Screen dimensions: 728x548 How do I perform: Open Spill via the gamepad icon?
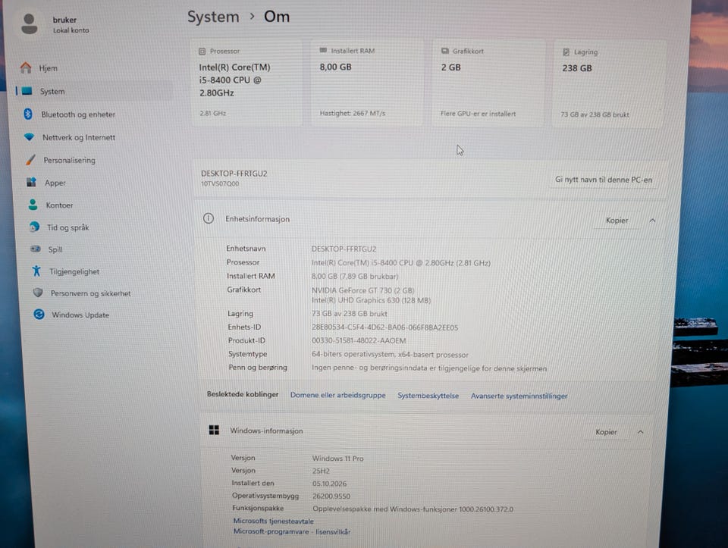(36, 249)
